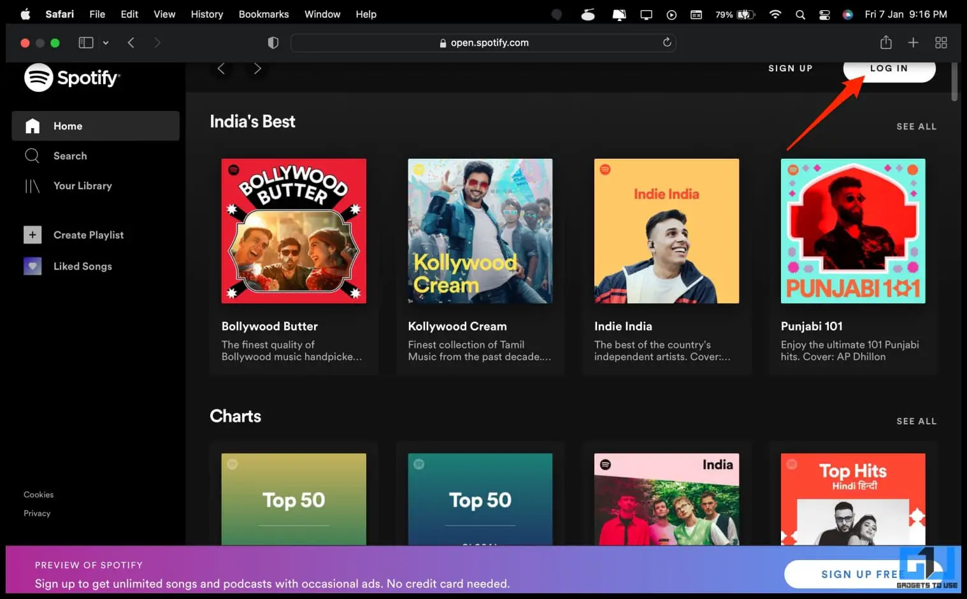Click the Now Playing menu bar icon
Screen dimensions: 967x599
coord(671,14)
